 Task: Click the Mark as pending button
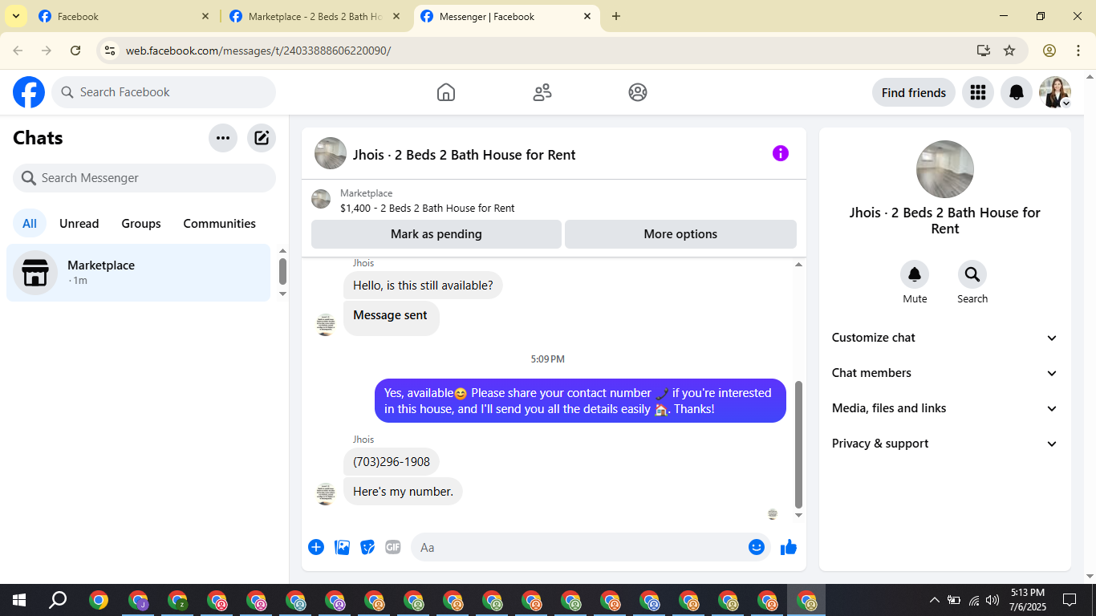coord(436,234)
